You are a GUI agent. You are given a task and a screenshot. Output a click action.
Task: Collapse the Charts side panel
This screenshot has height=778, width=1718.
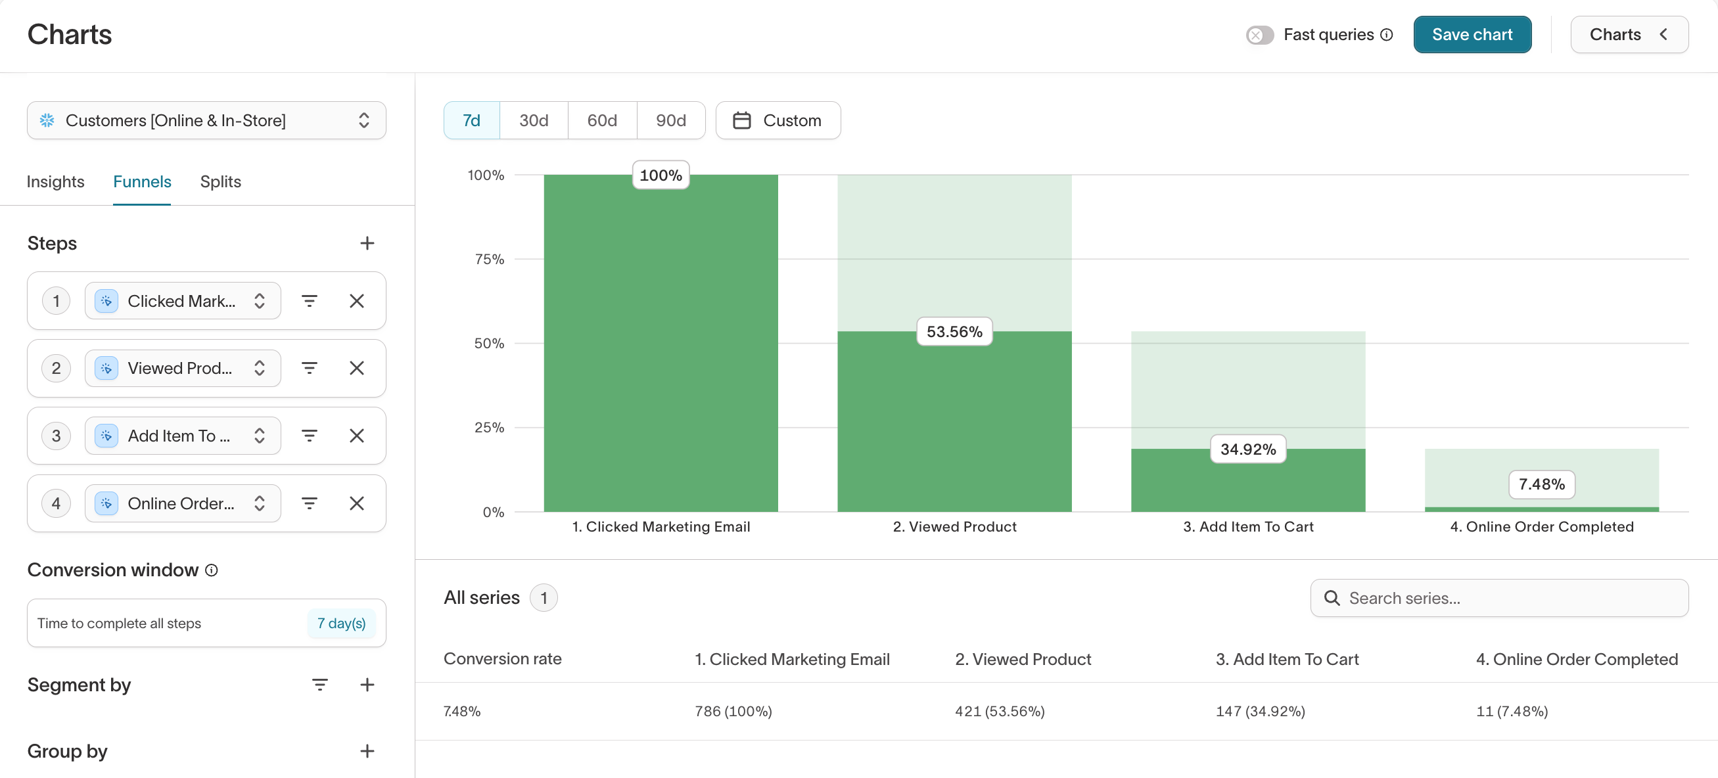coord(1629,35)
